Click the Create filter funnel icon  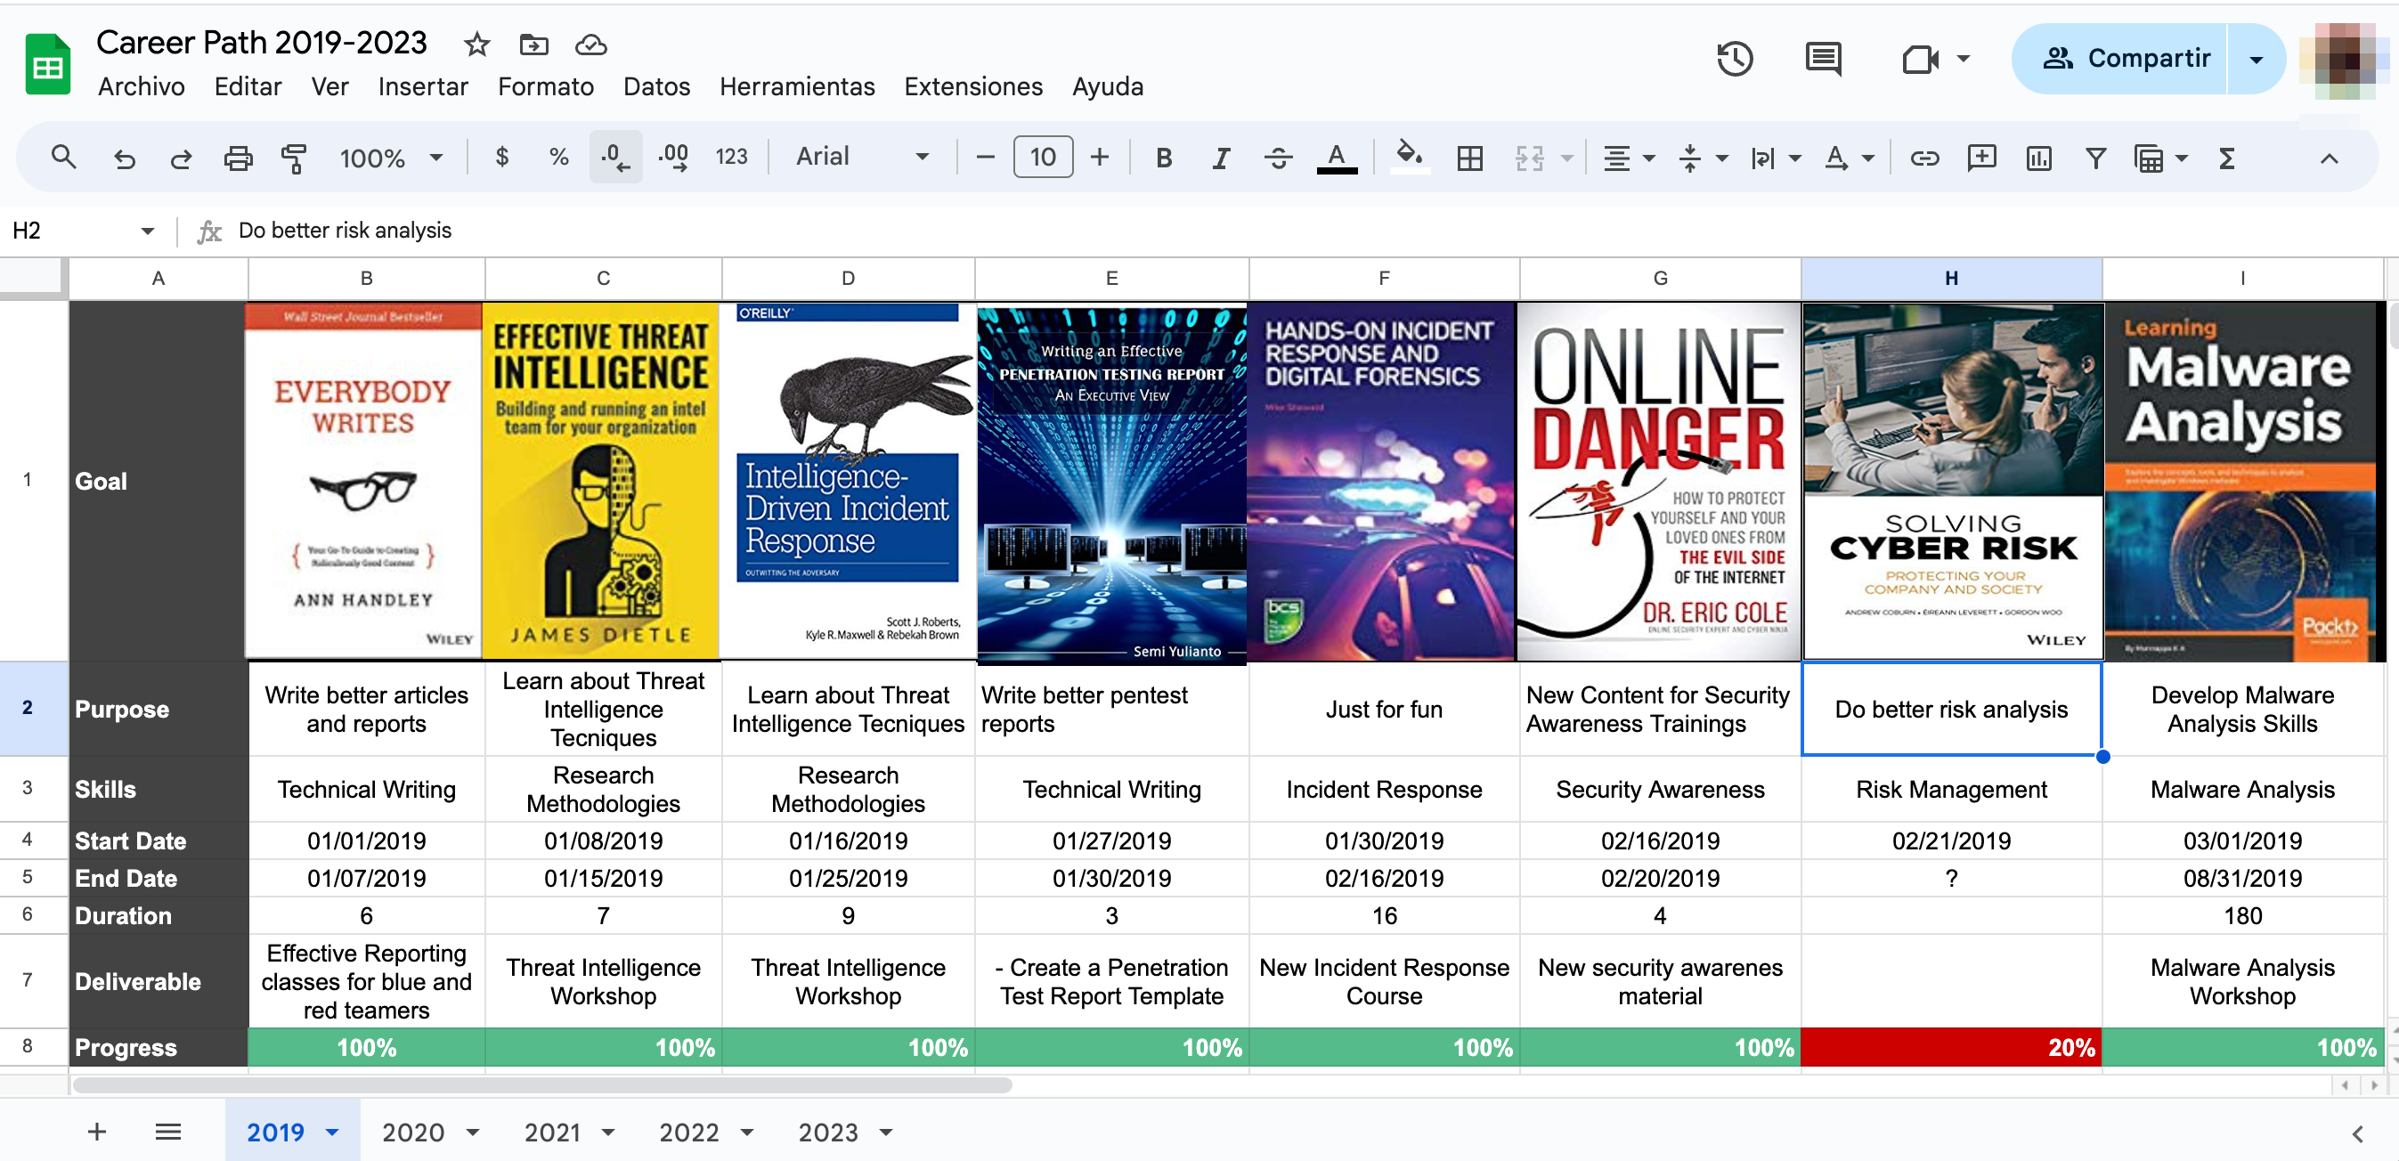pos(2094,158)
